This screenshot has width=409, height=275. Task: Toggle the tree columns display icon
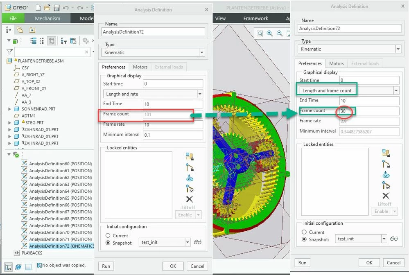52,41
